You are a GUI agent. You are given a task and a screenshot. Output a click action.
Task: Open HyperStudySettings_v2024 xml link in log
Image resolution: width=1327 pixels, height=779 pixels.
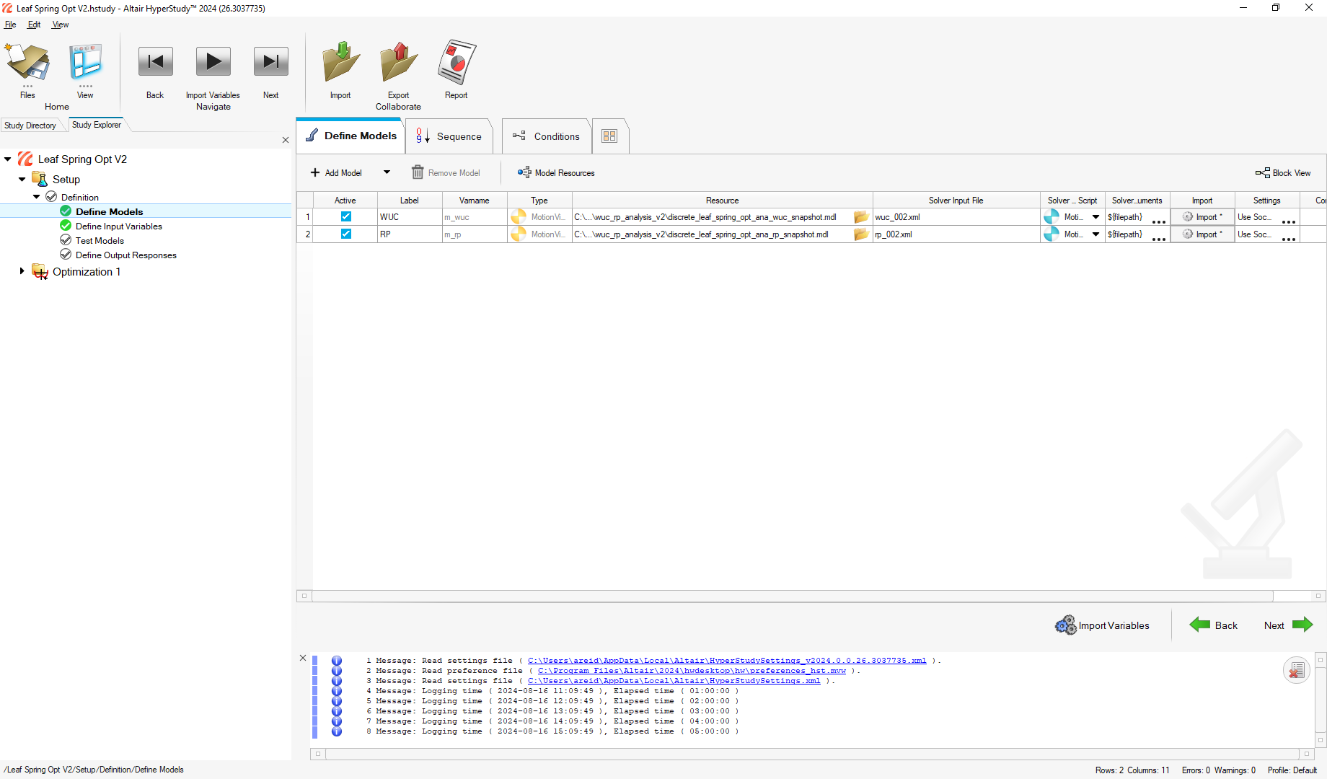tap(726, 661)
